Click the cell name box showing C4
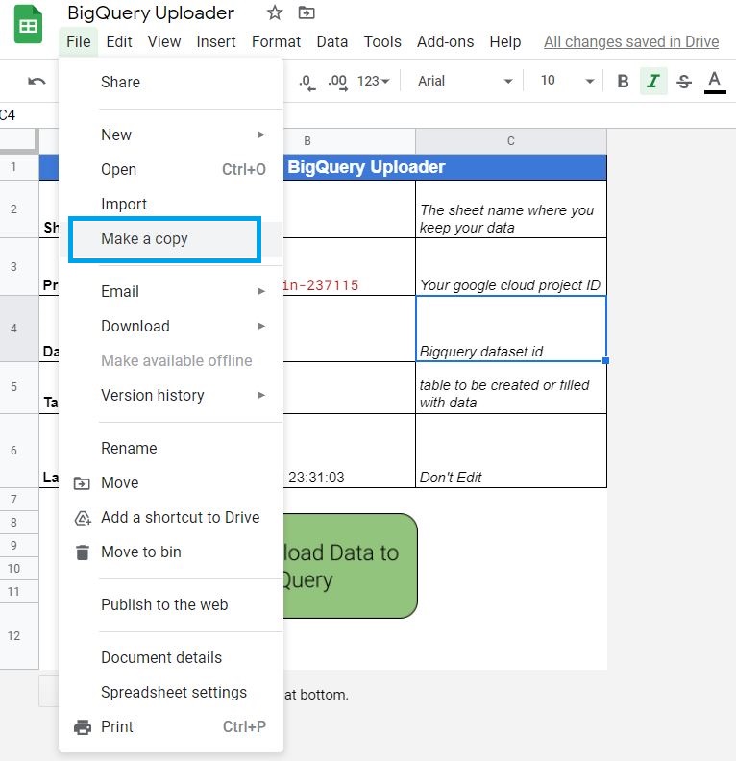Image resolution: width=736 pixels, height=761 pixels. coord(9,115)
